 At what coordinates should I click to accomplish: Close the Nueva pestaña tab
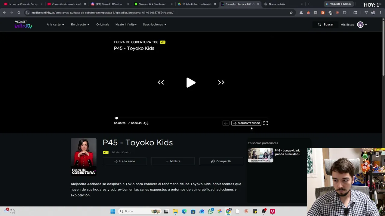click(301, 4)
